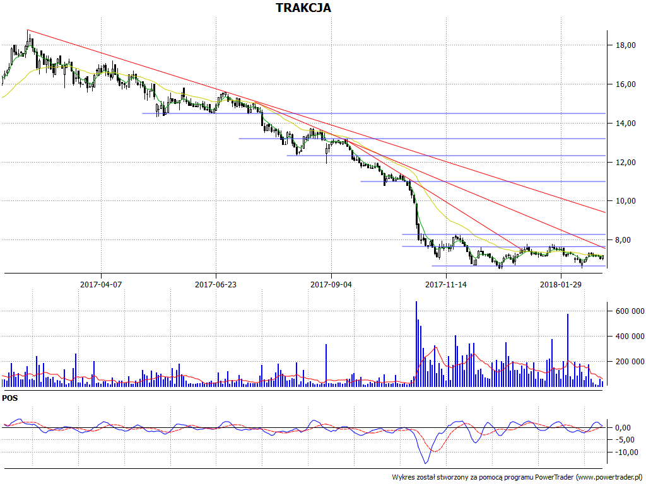Click the 600 000 volume axis label
Image resolution: width=646 pixels, height=484 pixels.
(x=630, y=311)
